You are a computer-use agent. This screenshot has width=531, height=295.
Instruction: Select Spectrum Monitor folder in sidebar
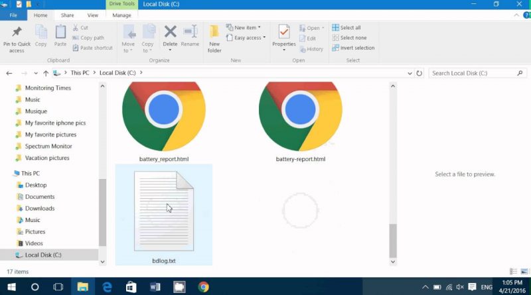(49, 146)
